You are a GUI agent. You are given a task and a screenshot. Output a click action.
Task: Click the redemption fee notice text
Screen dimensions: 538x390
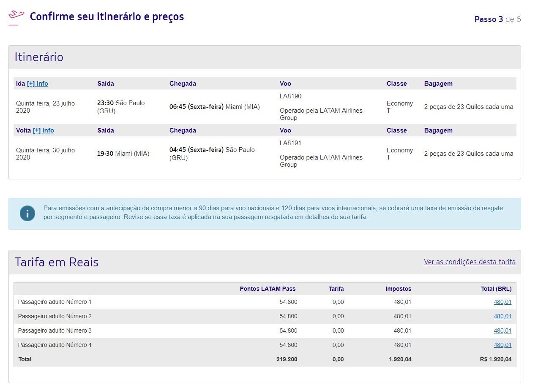273,213
